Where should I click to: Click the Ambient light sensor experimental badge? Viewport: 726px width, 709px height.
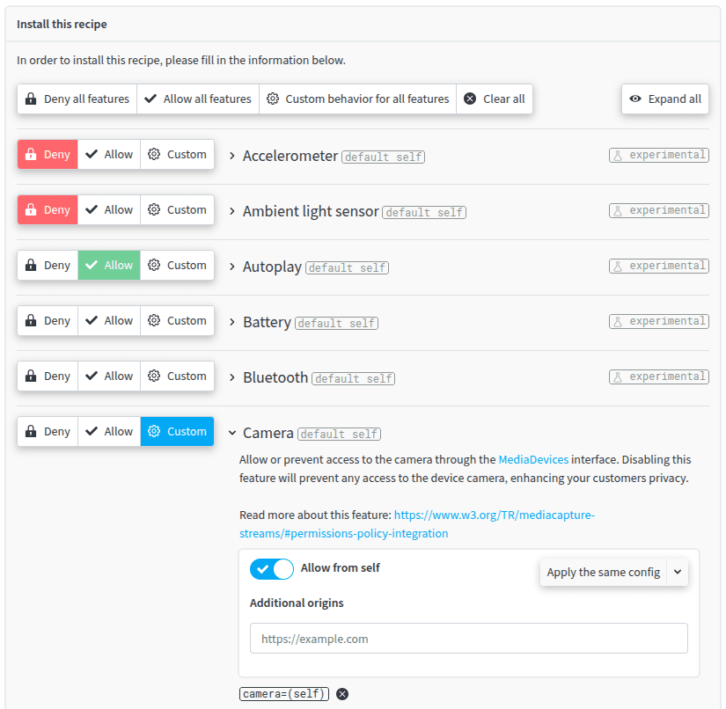click(x=659, y=210)
